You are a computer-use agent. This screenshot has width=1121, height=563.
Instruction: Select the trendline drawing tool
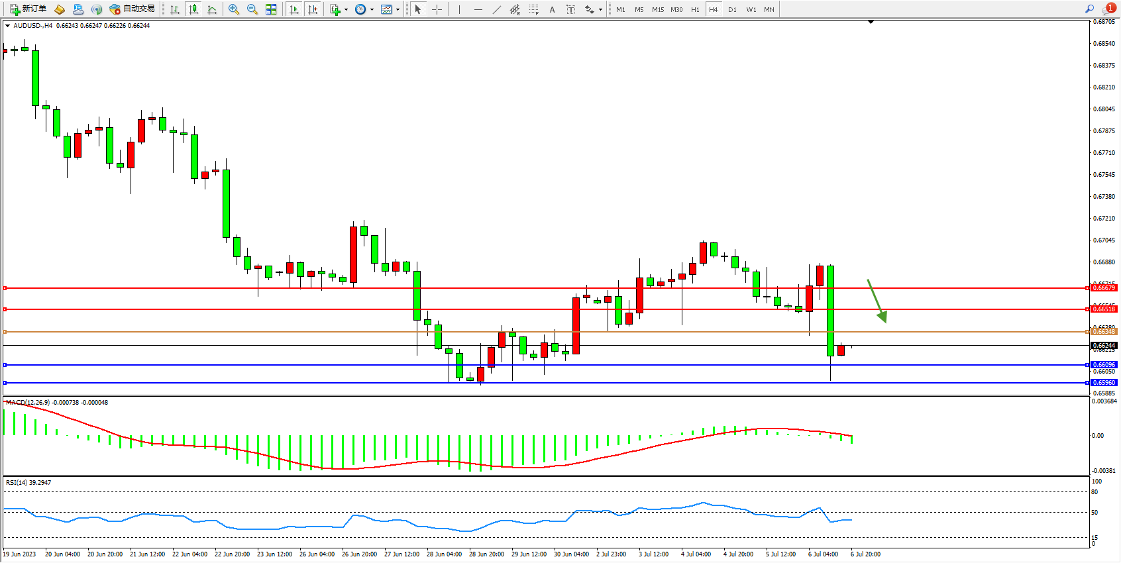click(x=497, y=9)
